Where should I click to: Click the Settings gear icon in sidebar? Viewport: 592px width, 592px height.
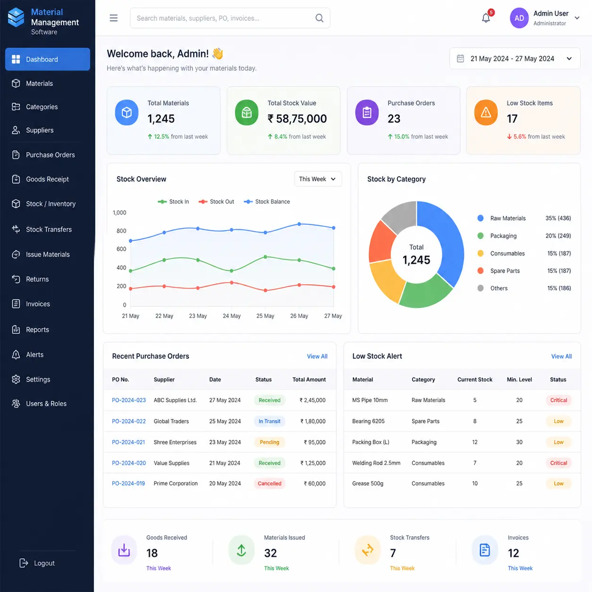point(16,379)
